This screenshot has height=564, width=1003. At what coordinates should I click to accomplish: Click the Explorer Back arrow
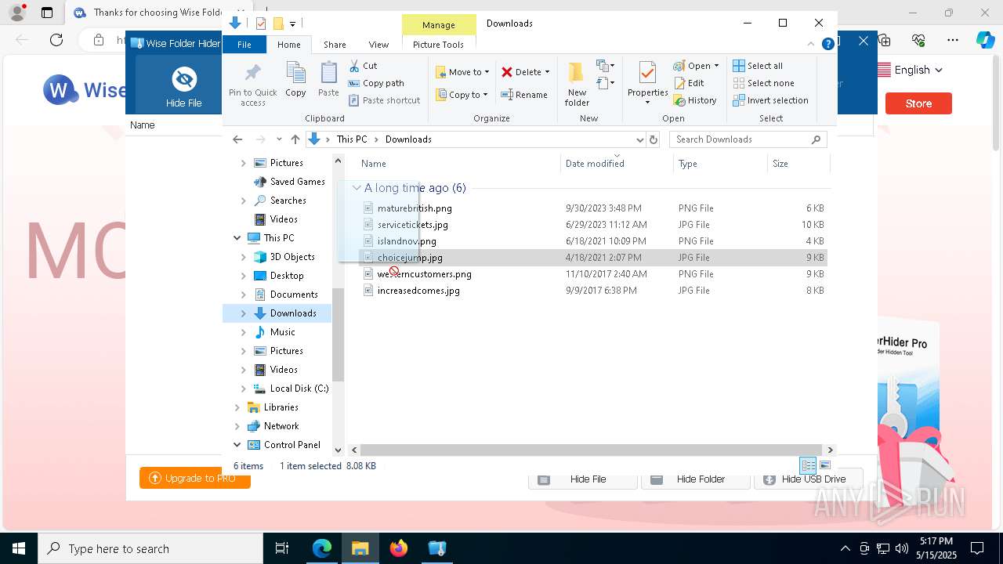pos(237,139)
